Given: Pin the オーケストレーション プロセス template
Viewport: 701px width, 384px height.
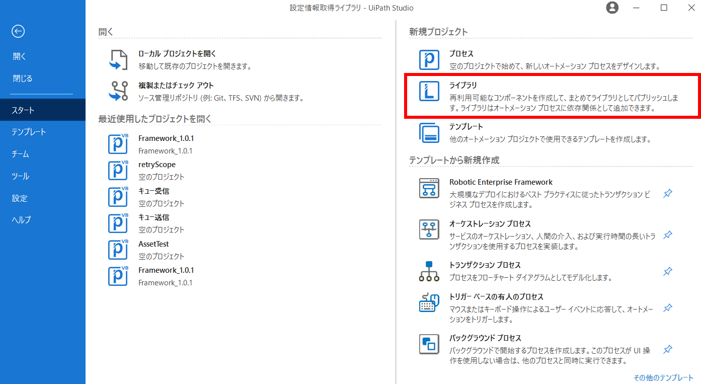Looking at the screenshot, I should click(668, 235).
